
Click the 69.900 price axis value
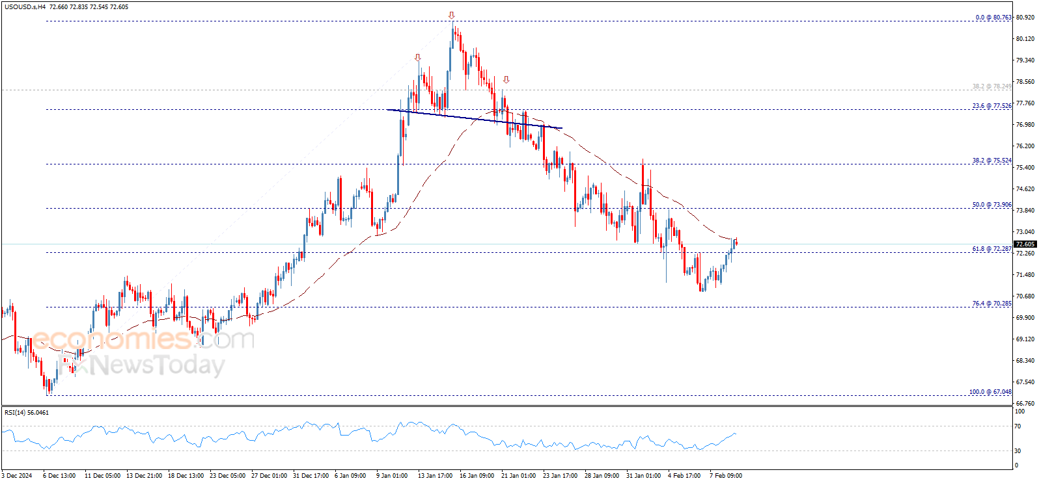click(x=1025, y=318)
